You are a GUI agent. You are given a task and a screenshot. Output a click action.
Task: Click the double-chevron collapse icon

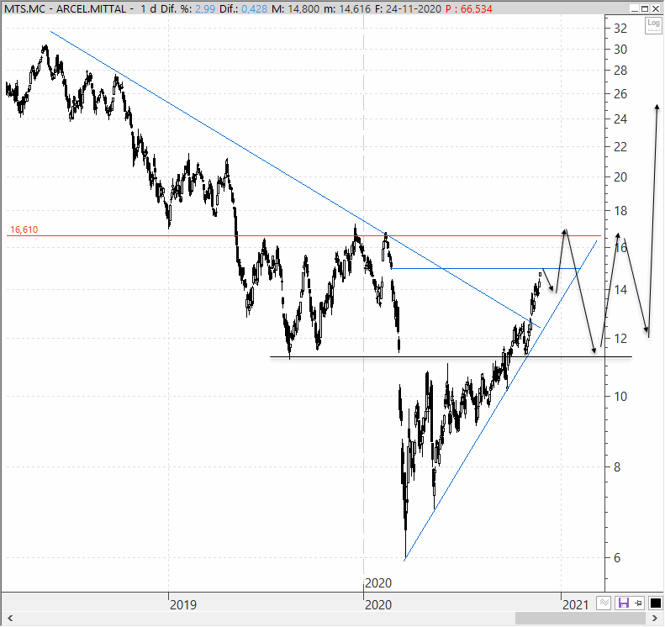pos(604,603)
